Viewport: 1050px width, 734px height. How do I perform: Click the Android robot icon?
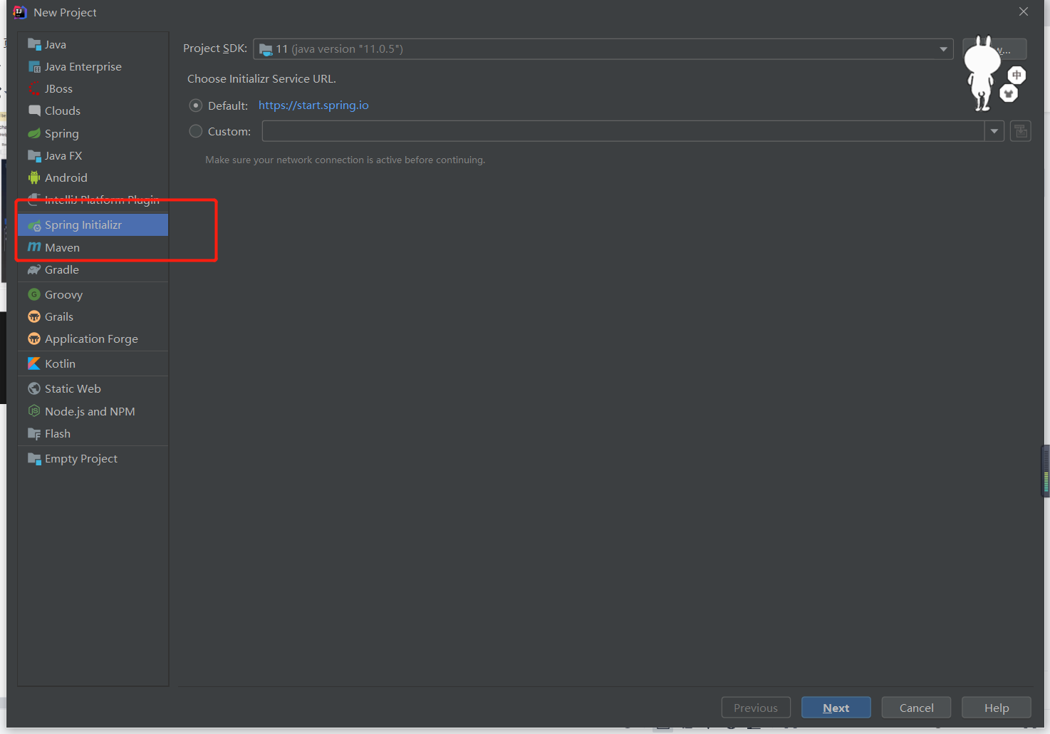pyautogui.click(x=34, y=177)
